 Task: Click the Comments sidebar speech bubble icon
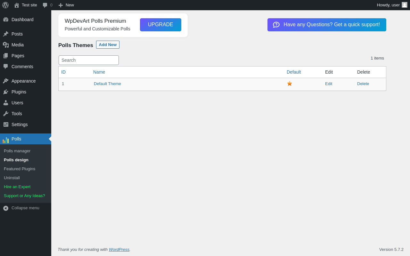[6, 67]
